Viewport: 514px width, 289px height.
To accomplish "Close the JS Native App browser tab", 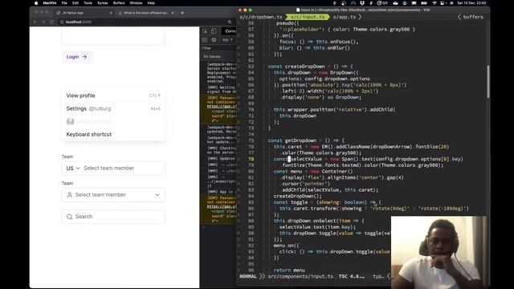I will tap(111, 13).
